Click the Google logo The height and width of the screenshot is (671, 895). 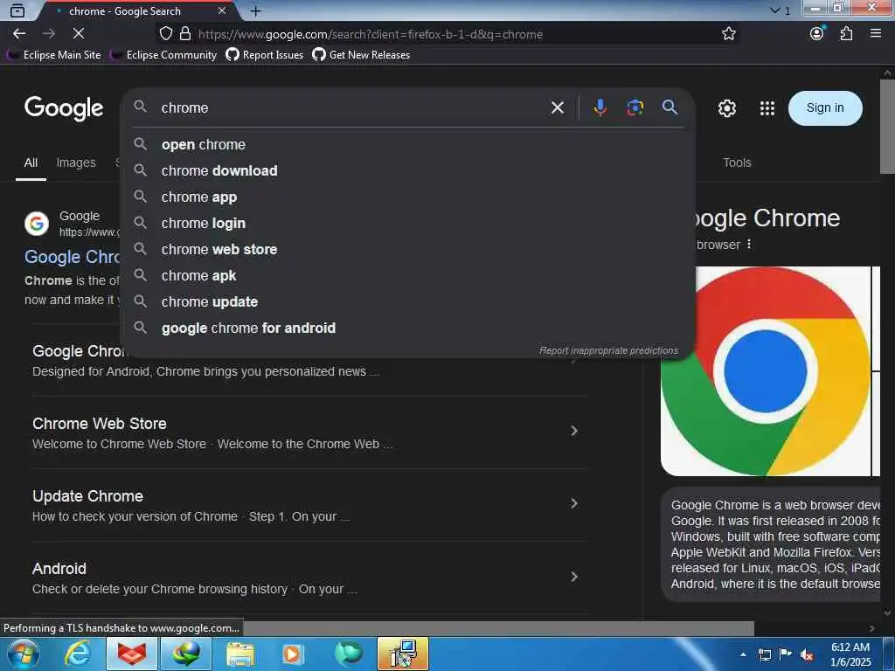click(x=63, y=107)
